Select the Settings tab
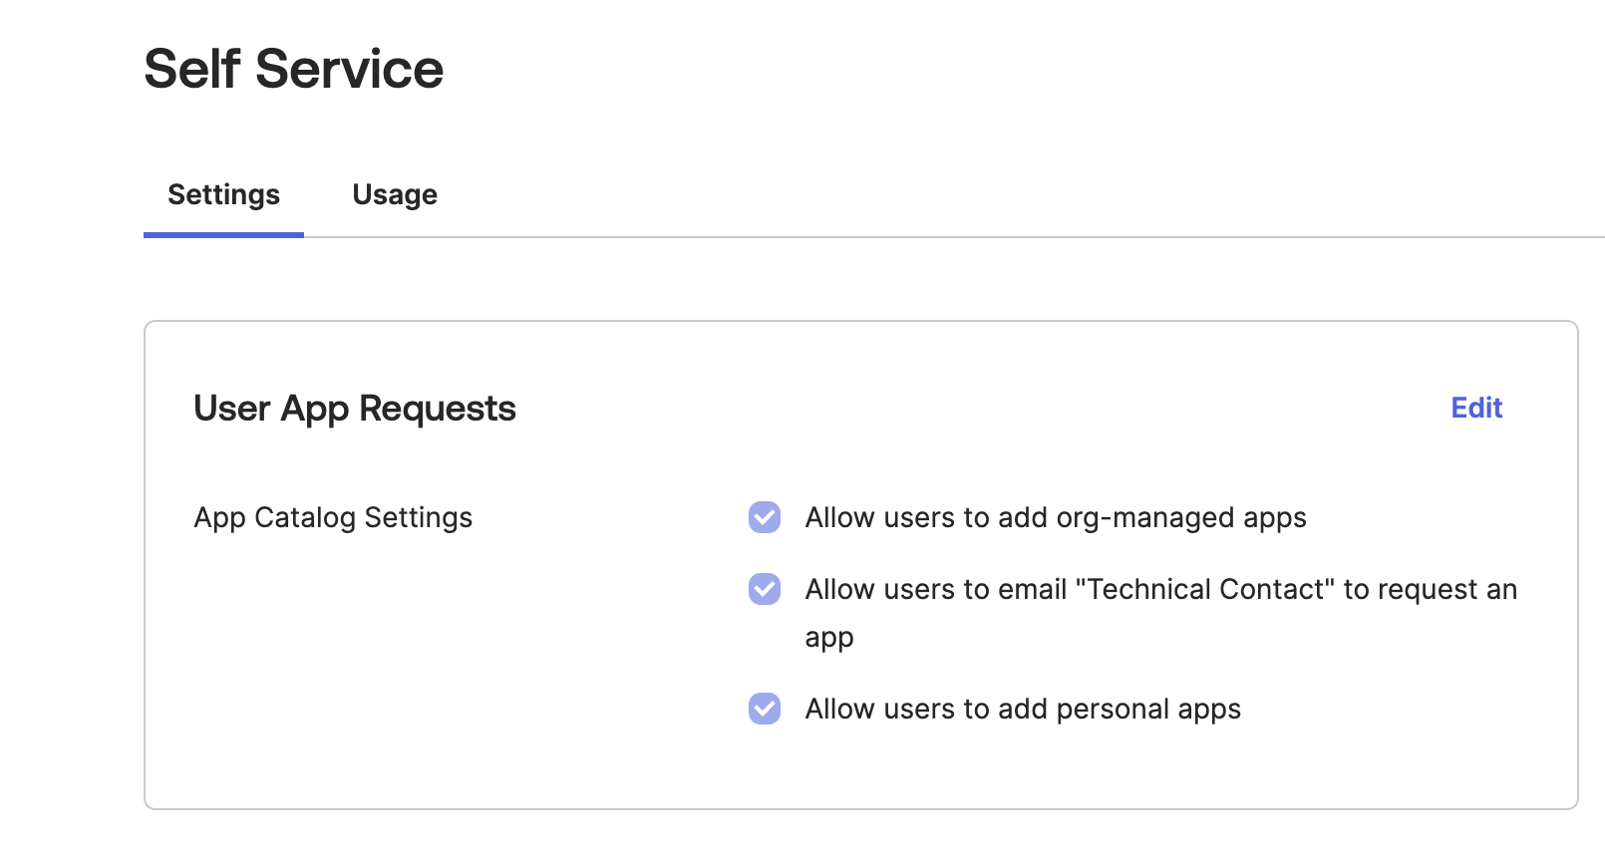This screenshot has width=1605, height=865. (223, 194)
